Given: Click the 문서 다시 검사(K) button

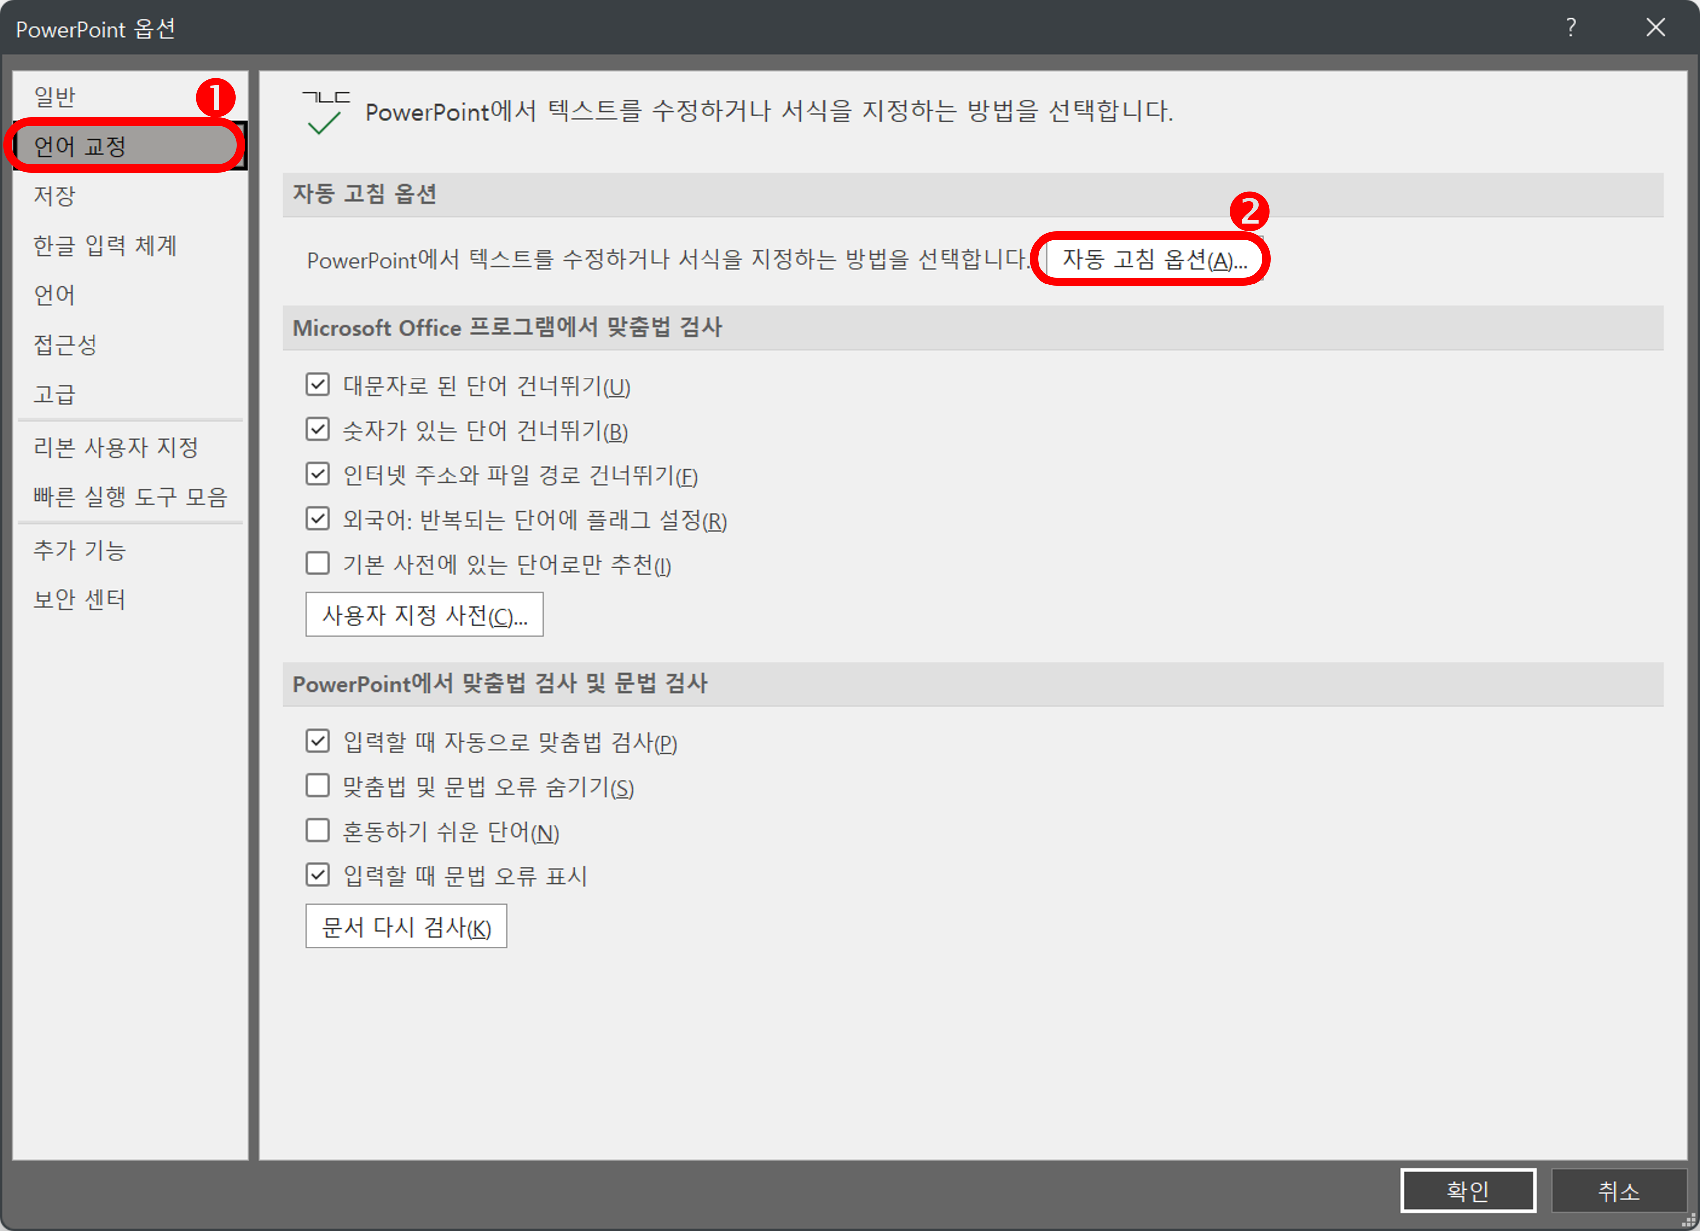Looking at the screenshot, I should [x=405, y=926].
